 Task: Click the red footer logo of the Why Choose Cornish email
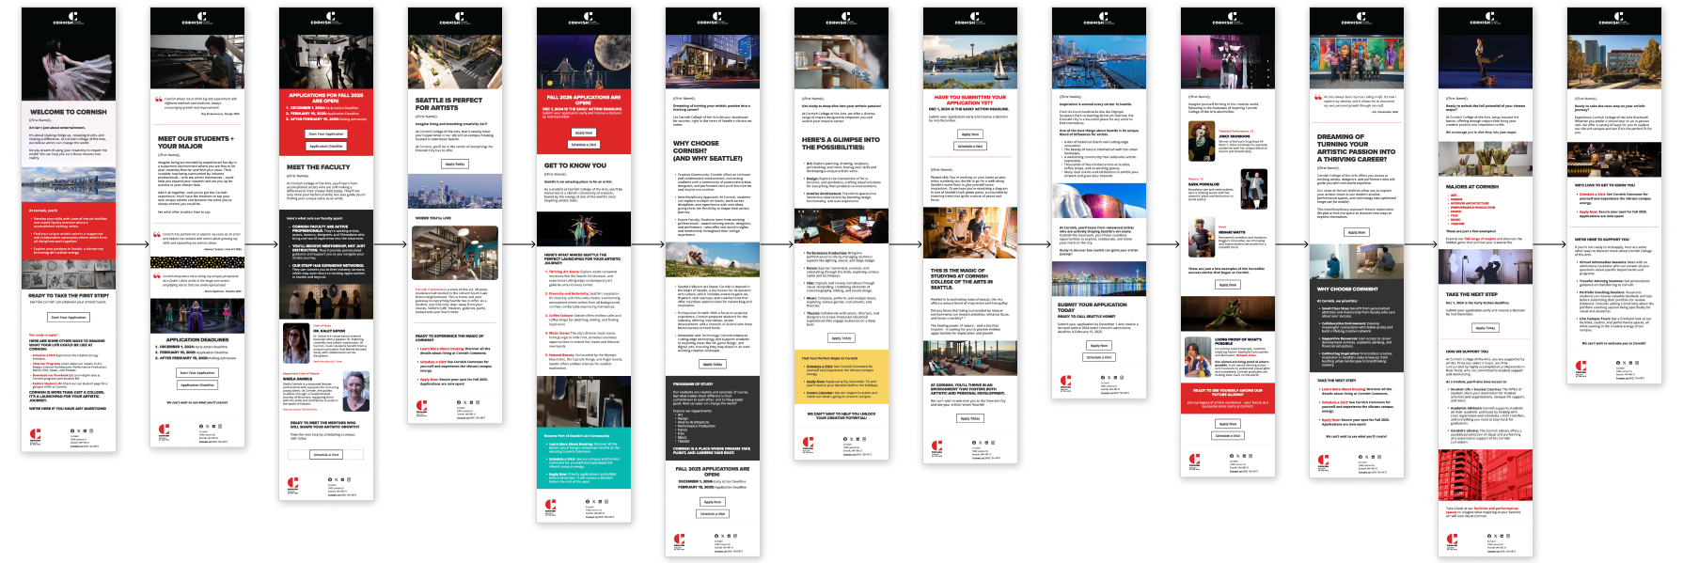coord(679,540)
